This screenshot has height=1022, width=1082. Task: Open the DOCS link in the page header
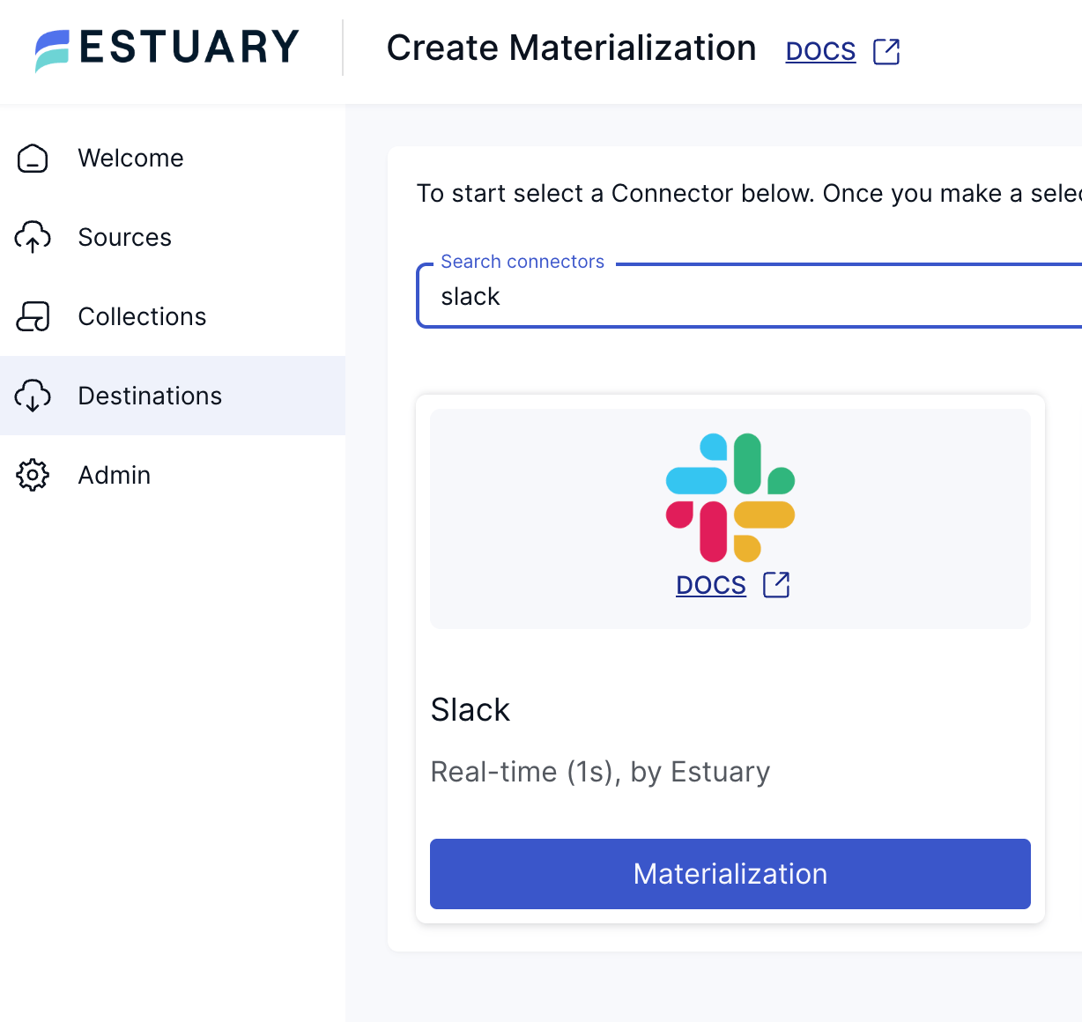click(x=820, y=51)
